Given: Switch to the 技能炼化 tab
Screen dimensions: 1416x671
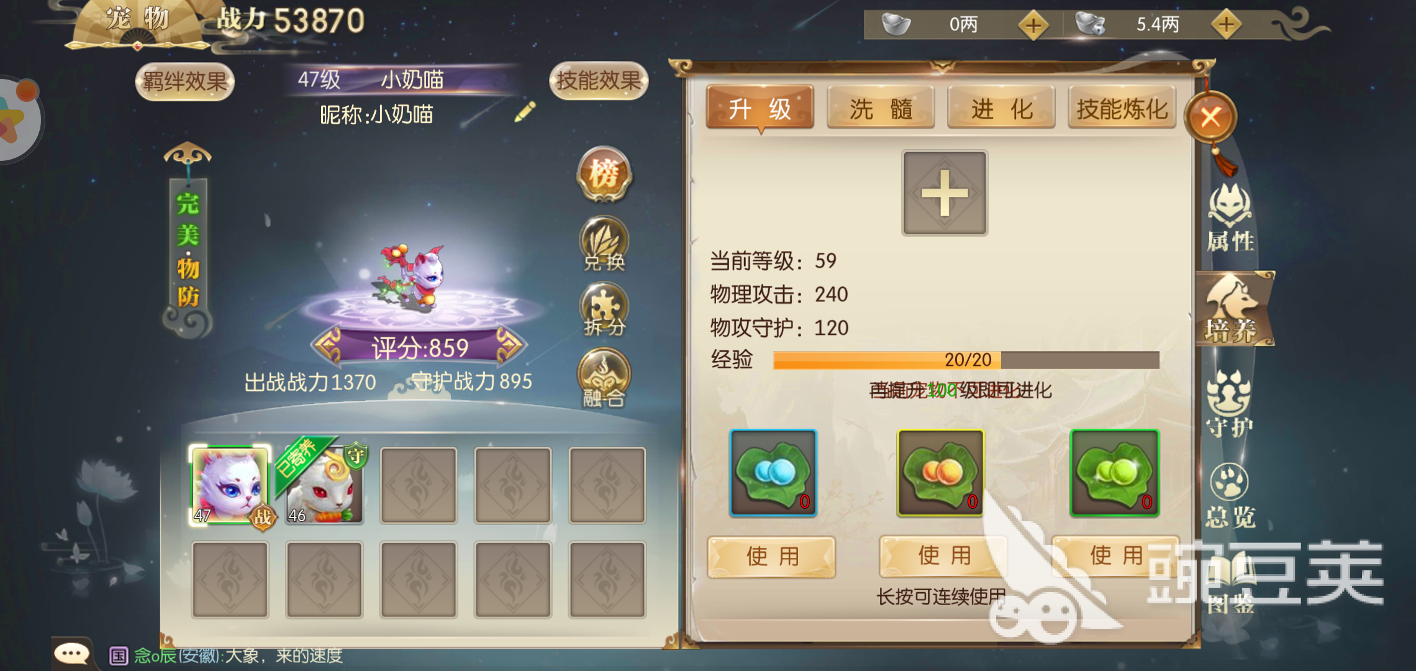Looking at the screenshot, I should pos(1122,108).
